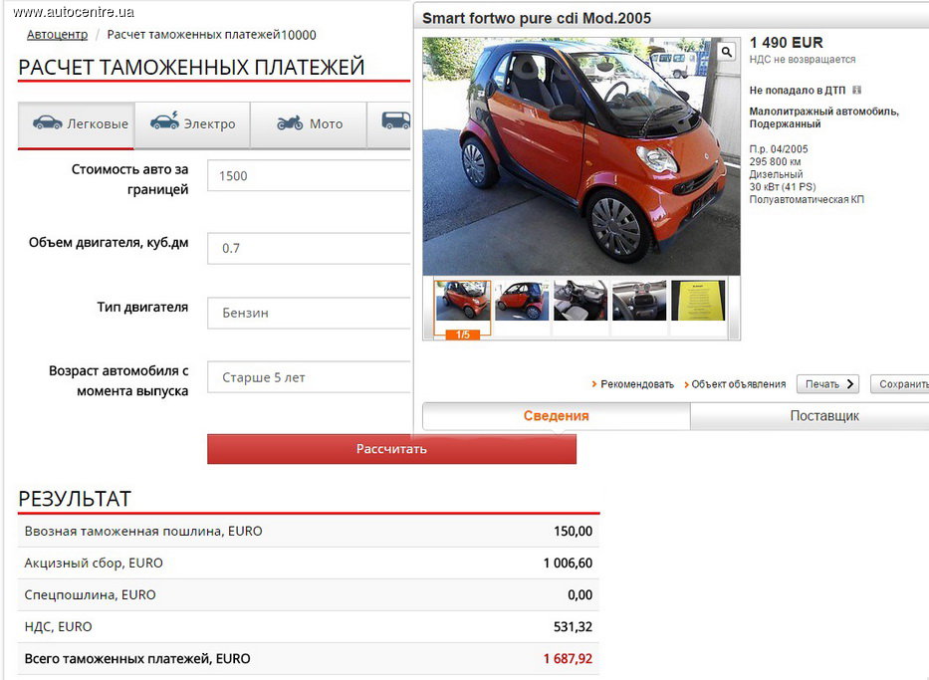Viewport: 929px width, 680px height.
Task: Click the 'Печать' print button
Action: coord(826,384)
